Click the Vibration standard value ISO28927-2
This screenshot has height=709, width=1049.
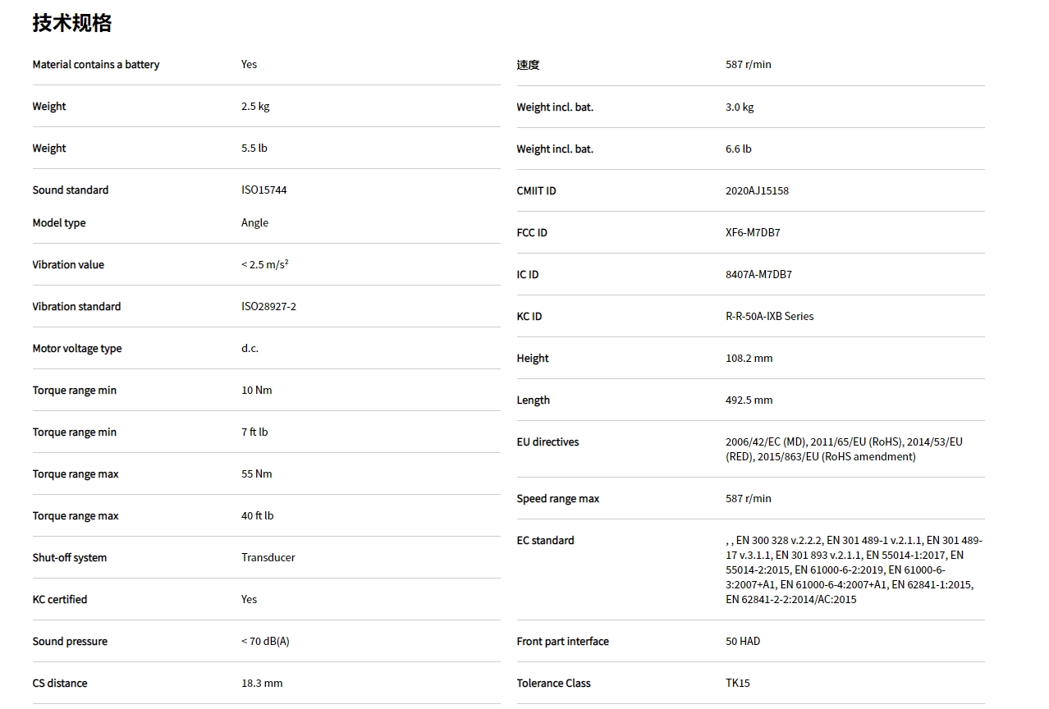pos(268,307)
